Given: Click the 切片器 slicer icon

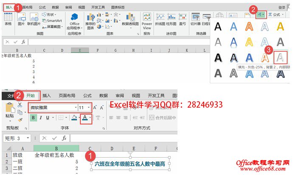Looking at the screenshot, I should 196,19.
